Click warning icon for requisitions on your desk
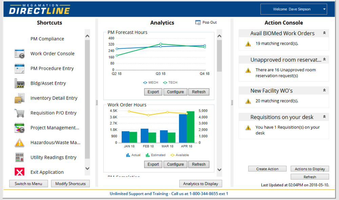The height and width of the screenshot is (200, 339). pos(248,128)
